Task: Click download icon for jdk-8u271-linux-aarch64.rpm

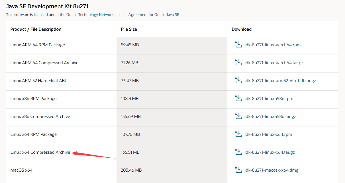Action: (238, 45)
